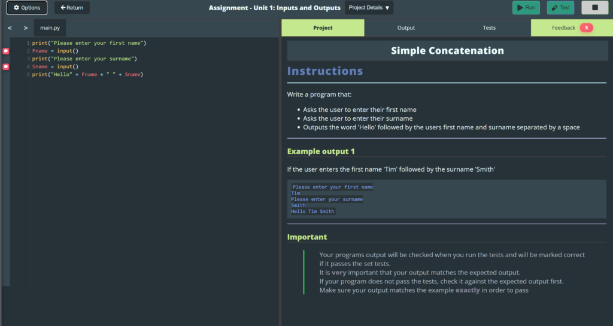The height and width of the screenshot is (326, 613).
Task: Click line 1 of the code editor
Action: (89, 44)
